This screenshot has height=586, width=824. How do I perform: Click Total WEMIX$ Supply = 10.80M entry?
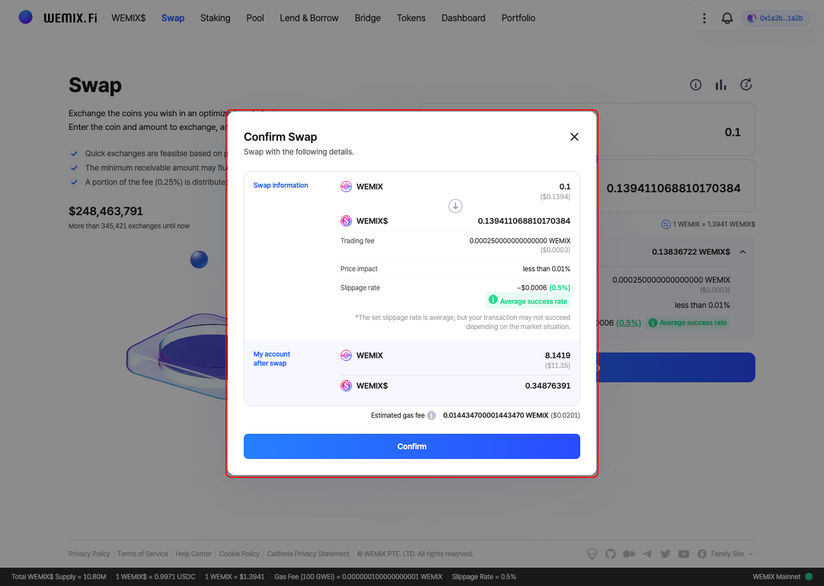tap(59, 577)
